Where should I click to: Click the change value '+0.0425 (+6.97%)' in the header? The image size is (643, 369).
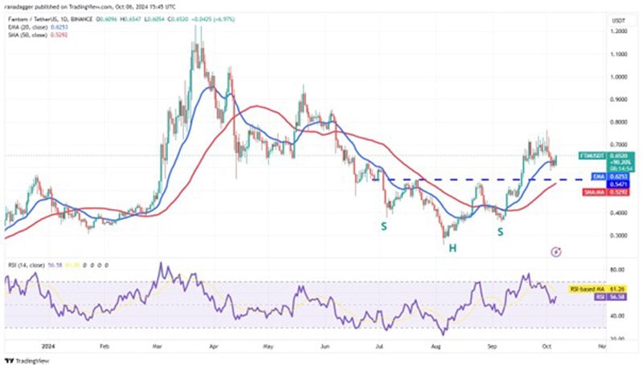pos(215,19)
